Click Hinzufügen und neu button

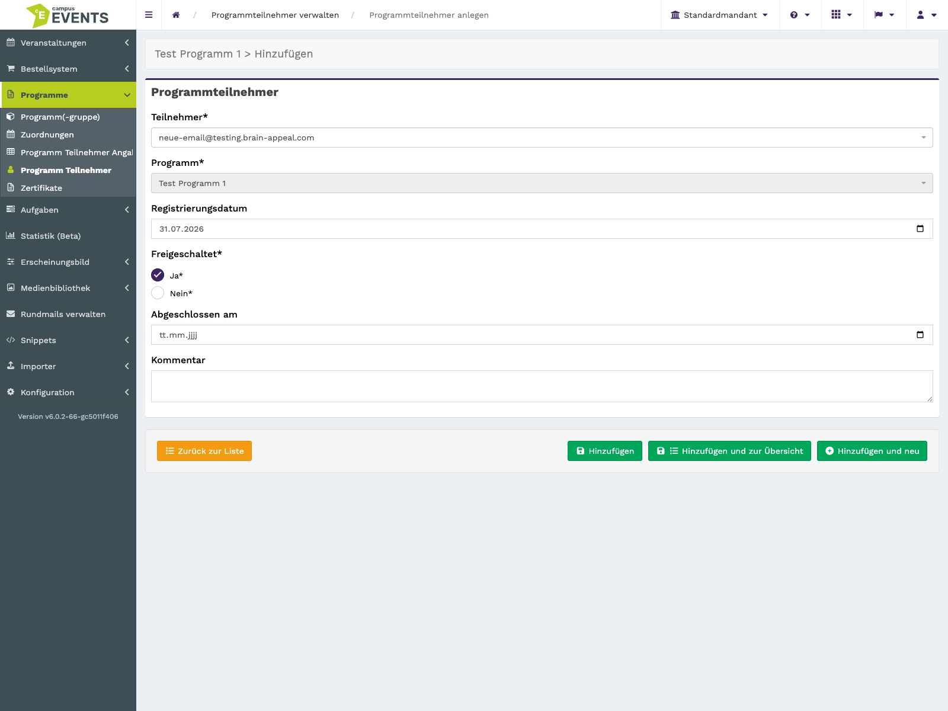point(872,451)
